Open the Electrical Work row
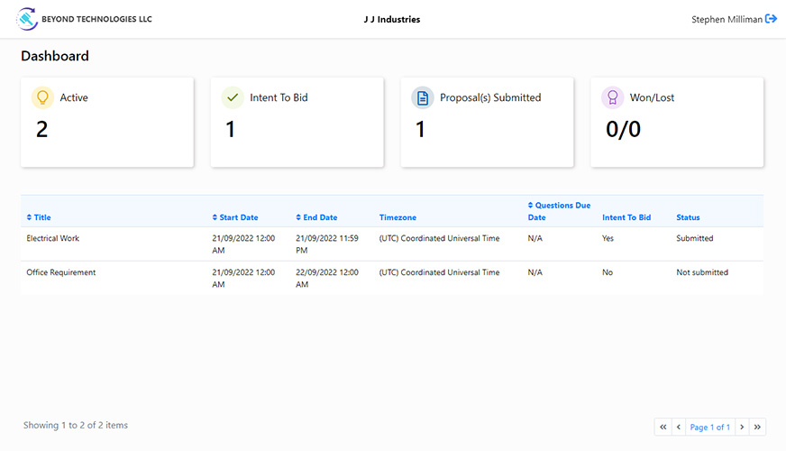The height and width of the screenshot is (451, 786). coord(53,238)
